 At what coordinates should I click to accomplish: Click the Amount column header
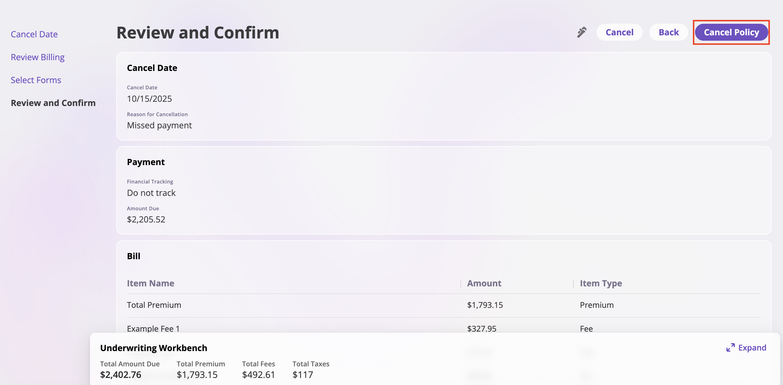pos(484,283)
